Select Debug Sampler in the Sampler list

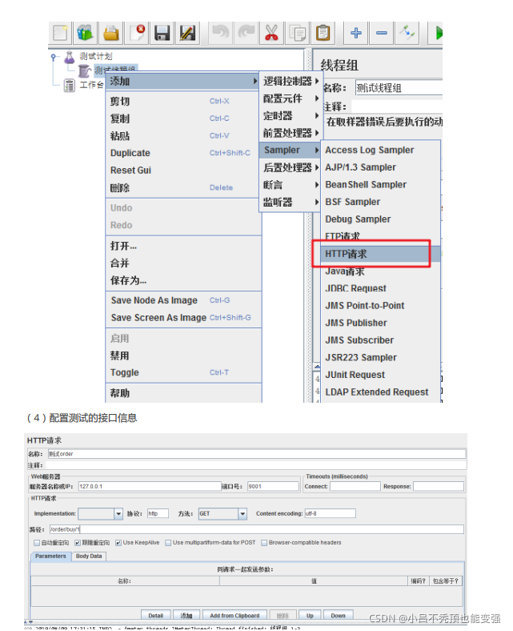click(380, 219)
